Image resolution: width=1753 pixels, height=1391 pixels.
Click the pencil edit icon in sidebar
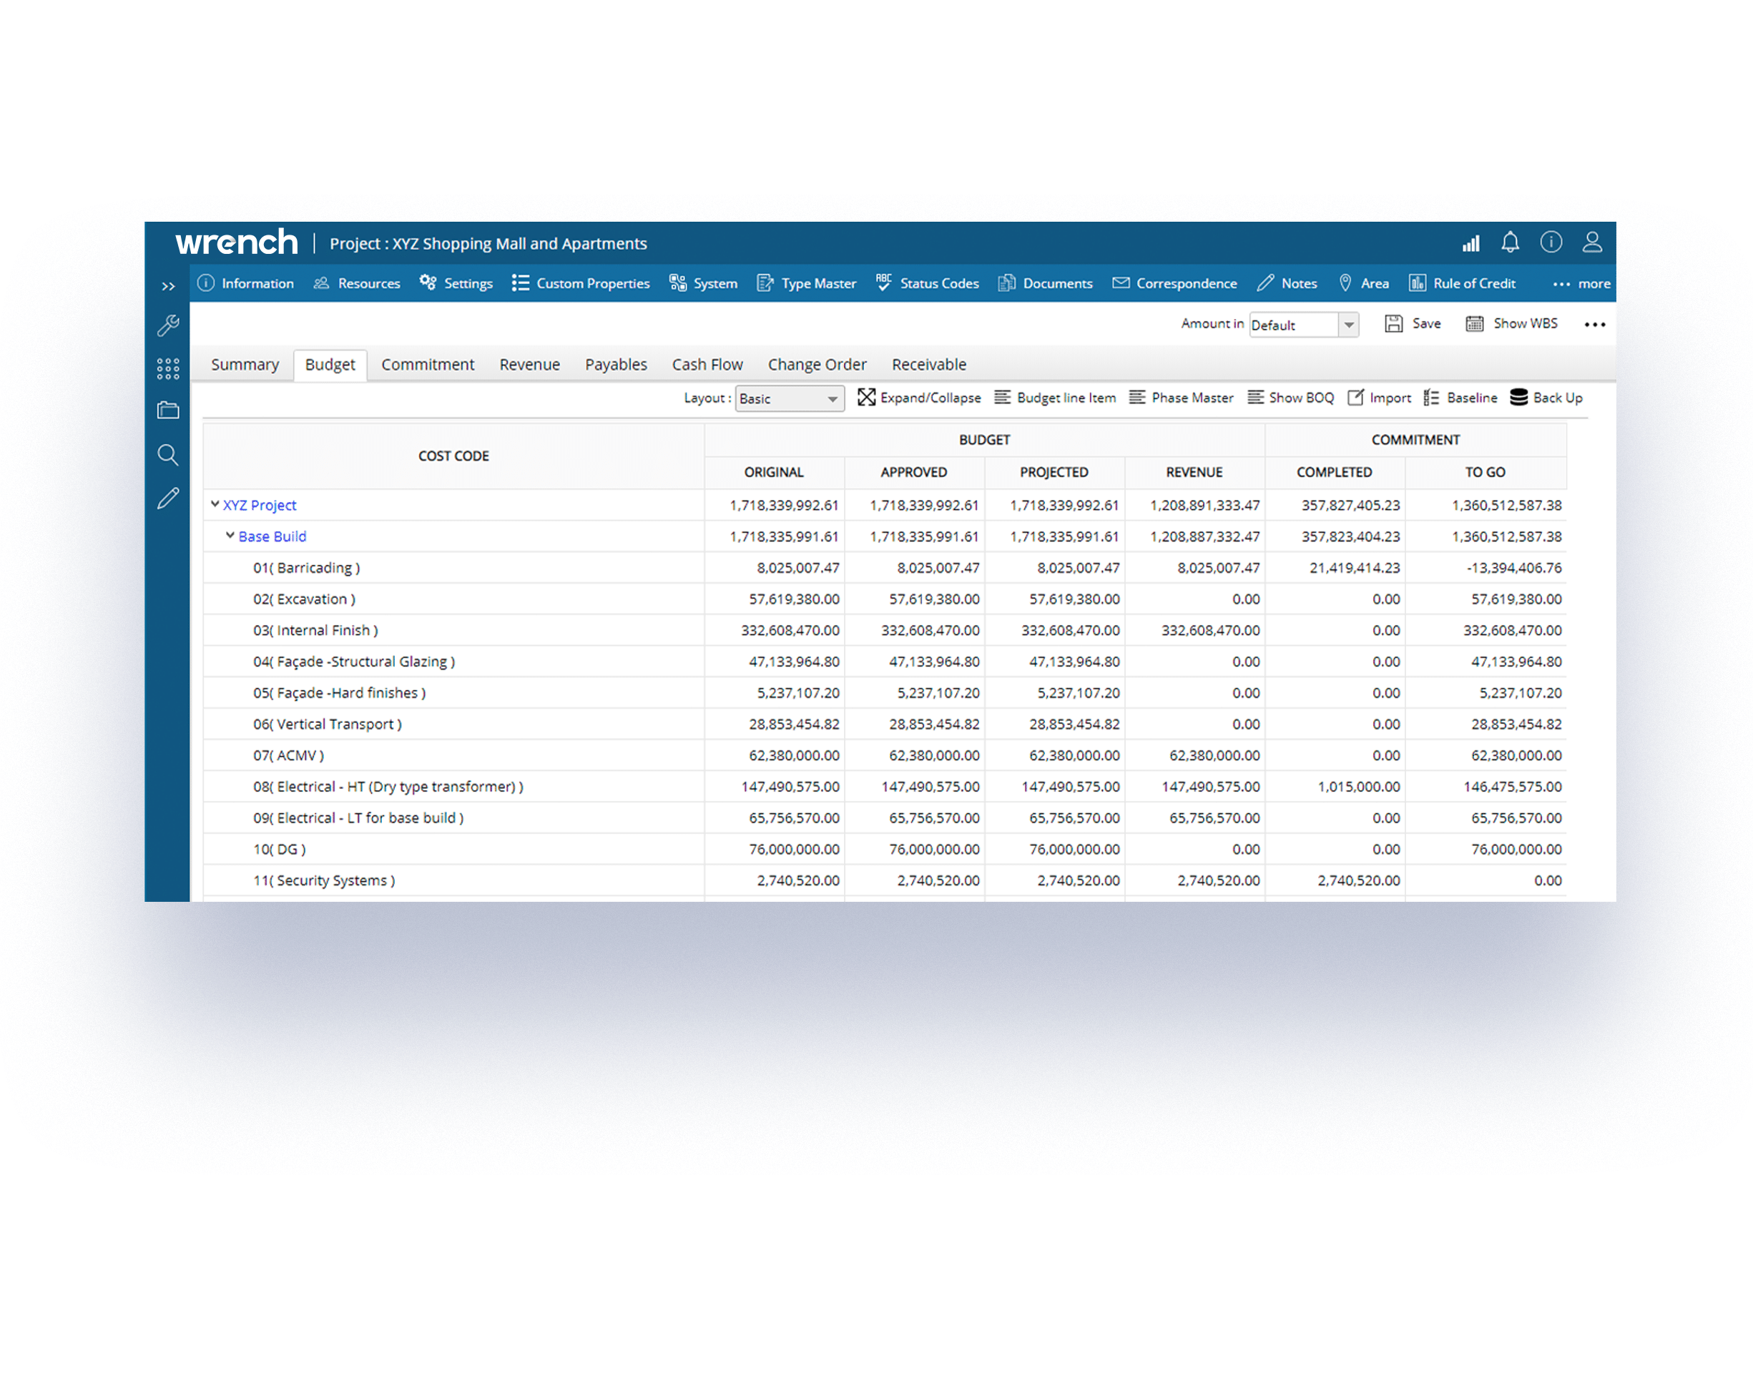click(168, 498)
